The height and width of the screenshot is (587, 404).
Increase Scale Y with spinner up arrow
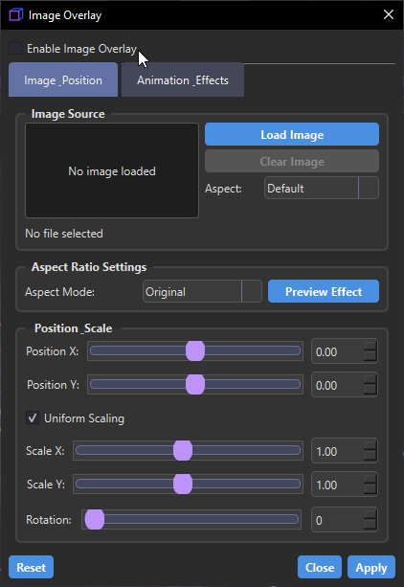370,479
